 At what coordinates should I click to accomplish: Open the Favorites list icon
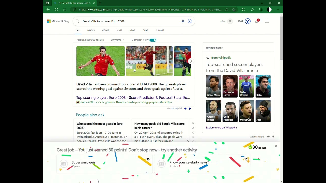(252, 10)
